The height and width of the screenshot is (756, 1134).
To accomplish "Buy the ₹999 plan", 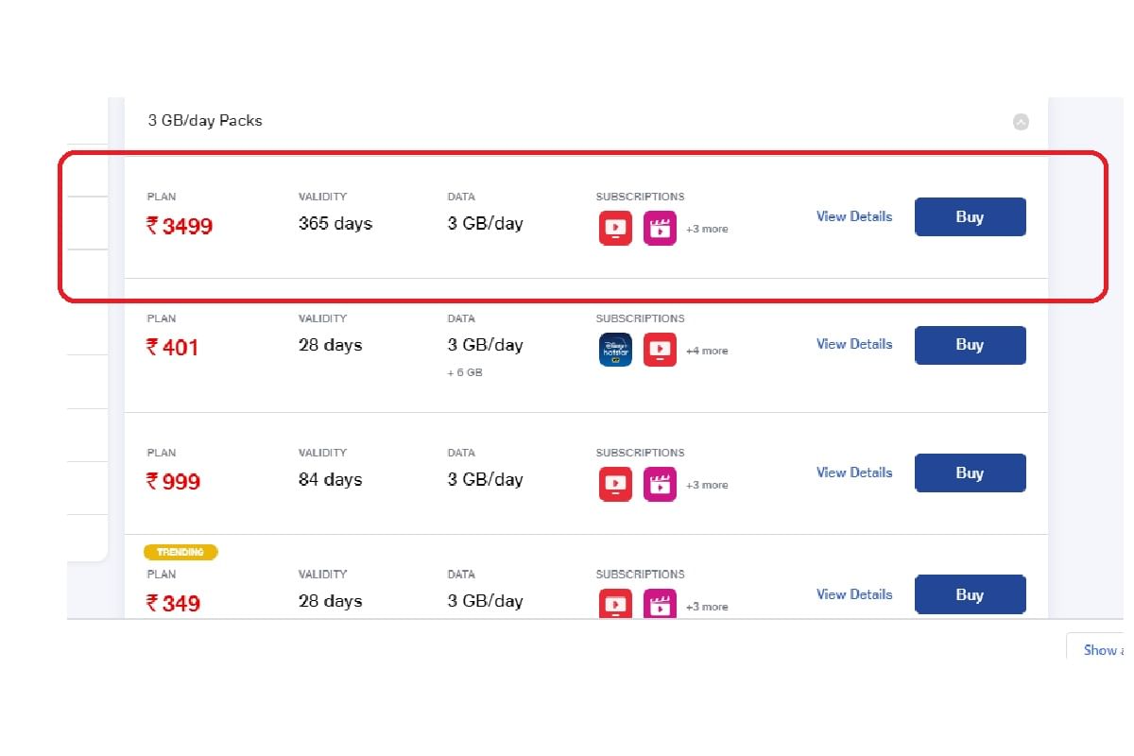I will point(970,472).
